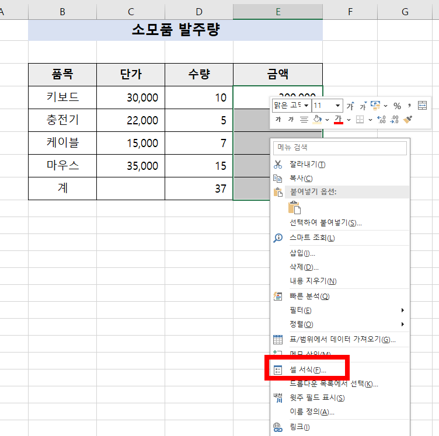Screen dimensions: 439x436
Task: Click the 단가 header cell
Action: [x=131, y=75]
